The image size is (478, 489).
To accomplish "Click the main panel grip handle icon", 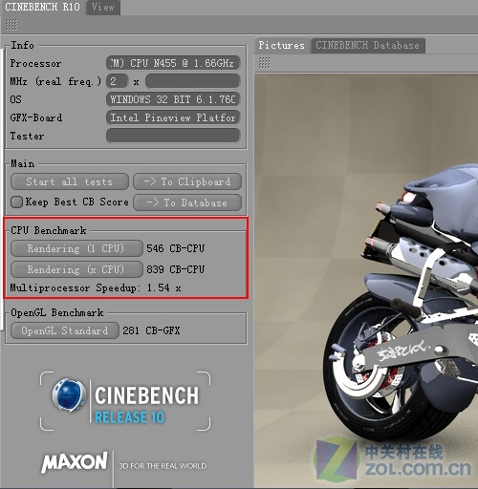I will (11, 25).
